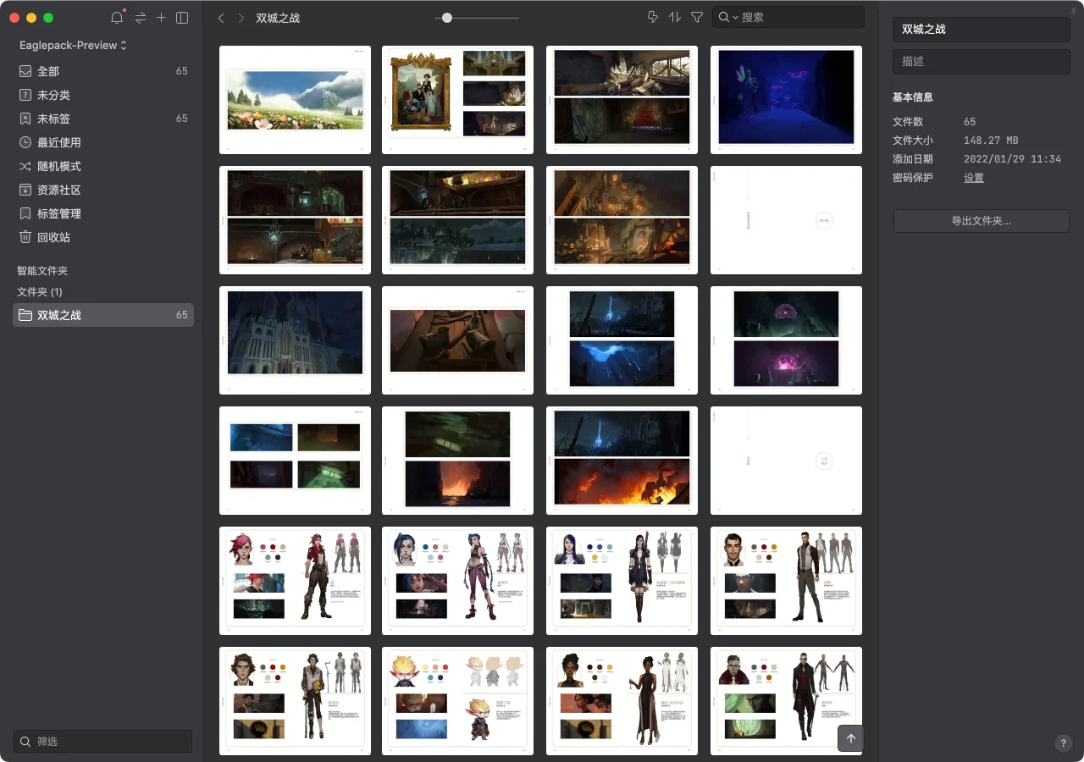
Task: Click the scroll-to-top arrow button
Action: tap(851, 738)
